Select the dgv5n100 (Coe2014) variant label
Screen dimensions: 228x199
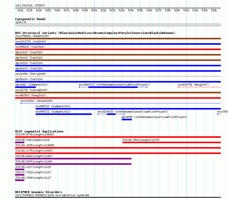(29, 79)
